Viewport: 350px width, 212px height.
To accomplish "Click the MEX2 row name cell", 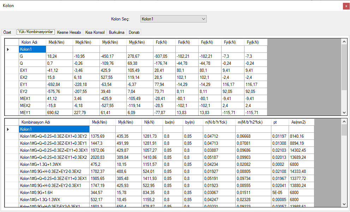I will [x=32, y=106].
